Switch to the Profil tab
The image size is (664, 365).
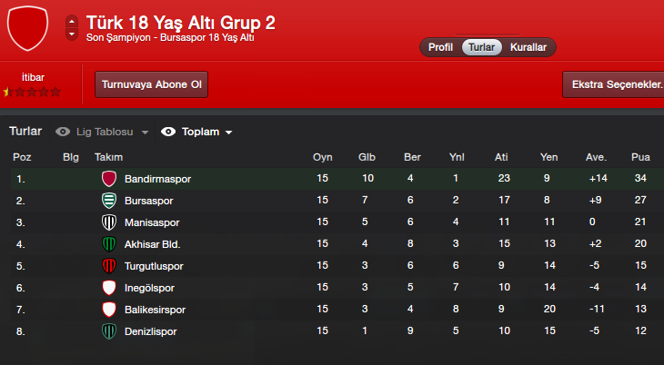point(440,47)
